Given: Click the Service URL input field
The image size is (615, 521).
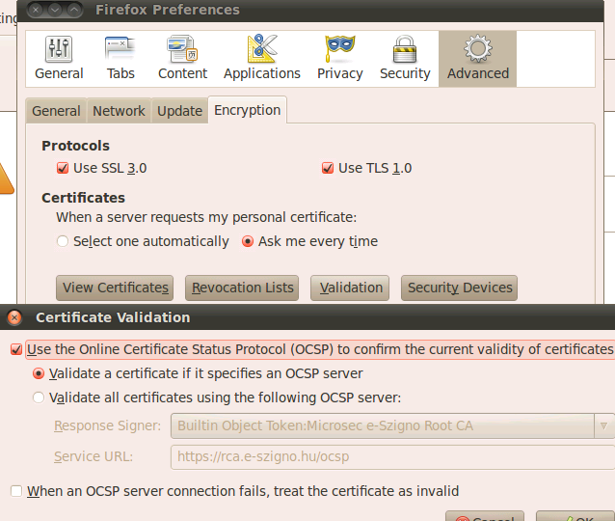Looking at the screenshot, I should click(x=392, y=456).
